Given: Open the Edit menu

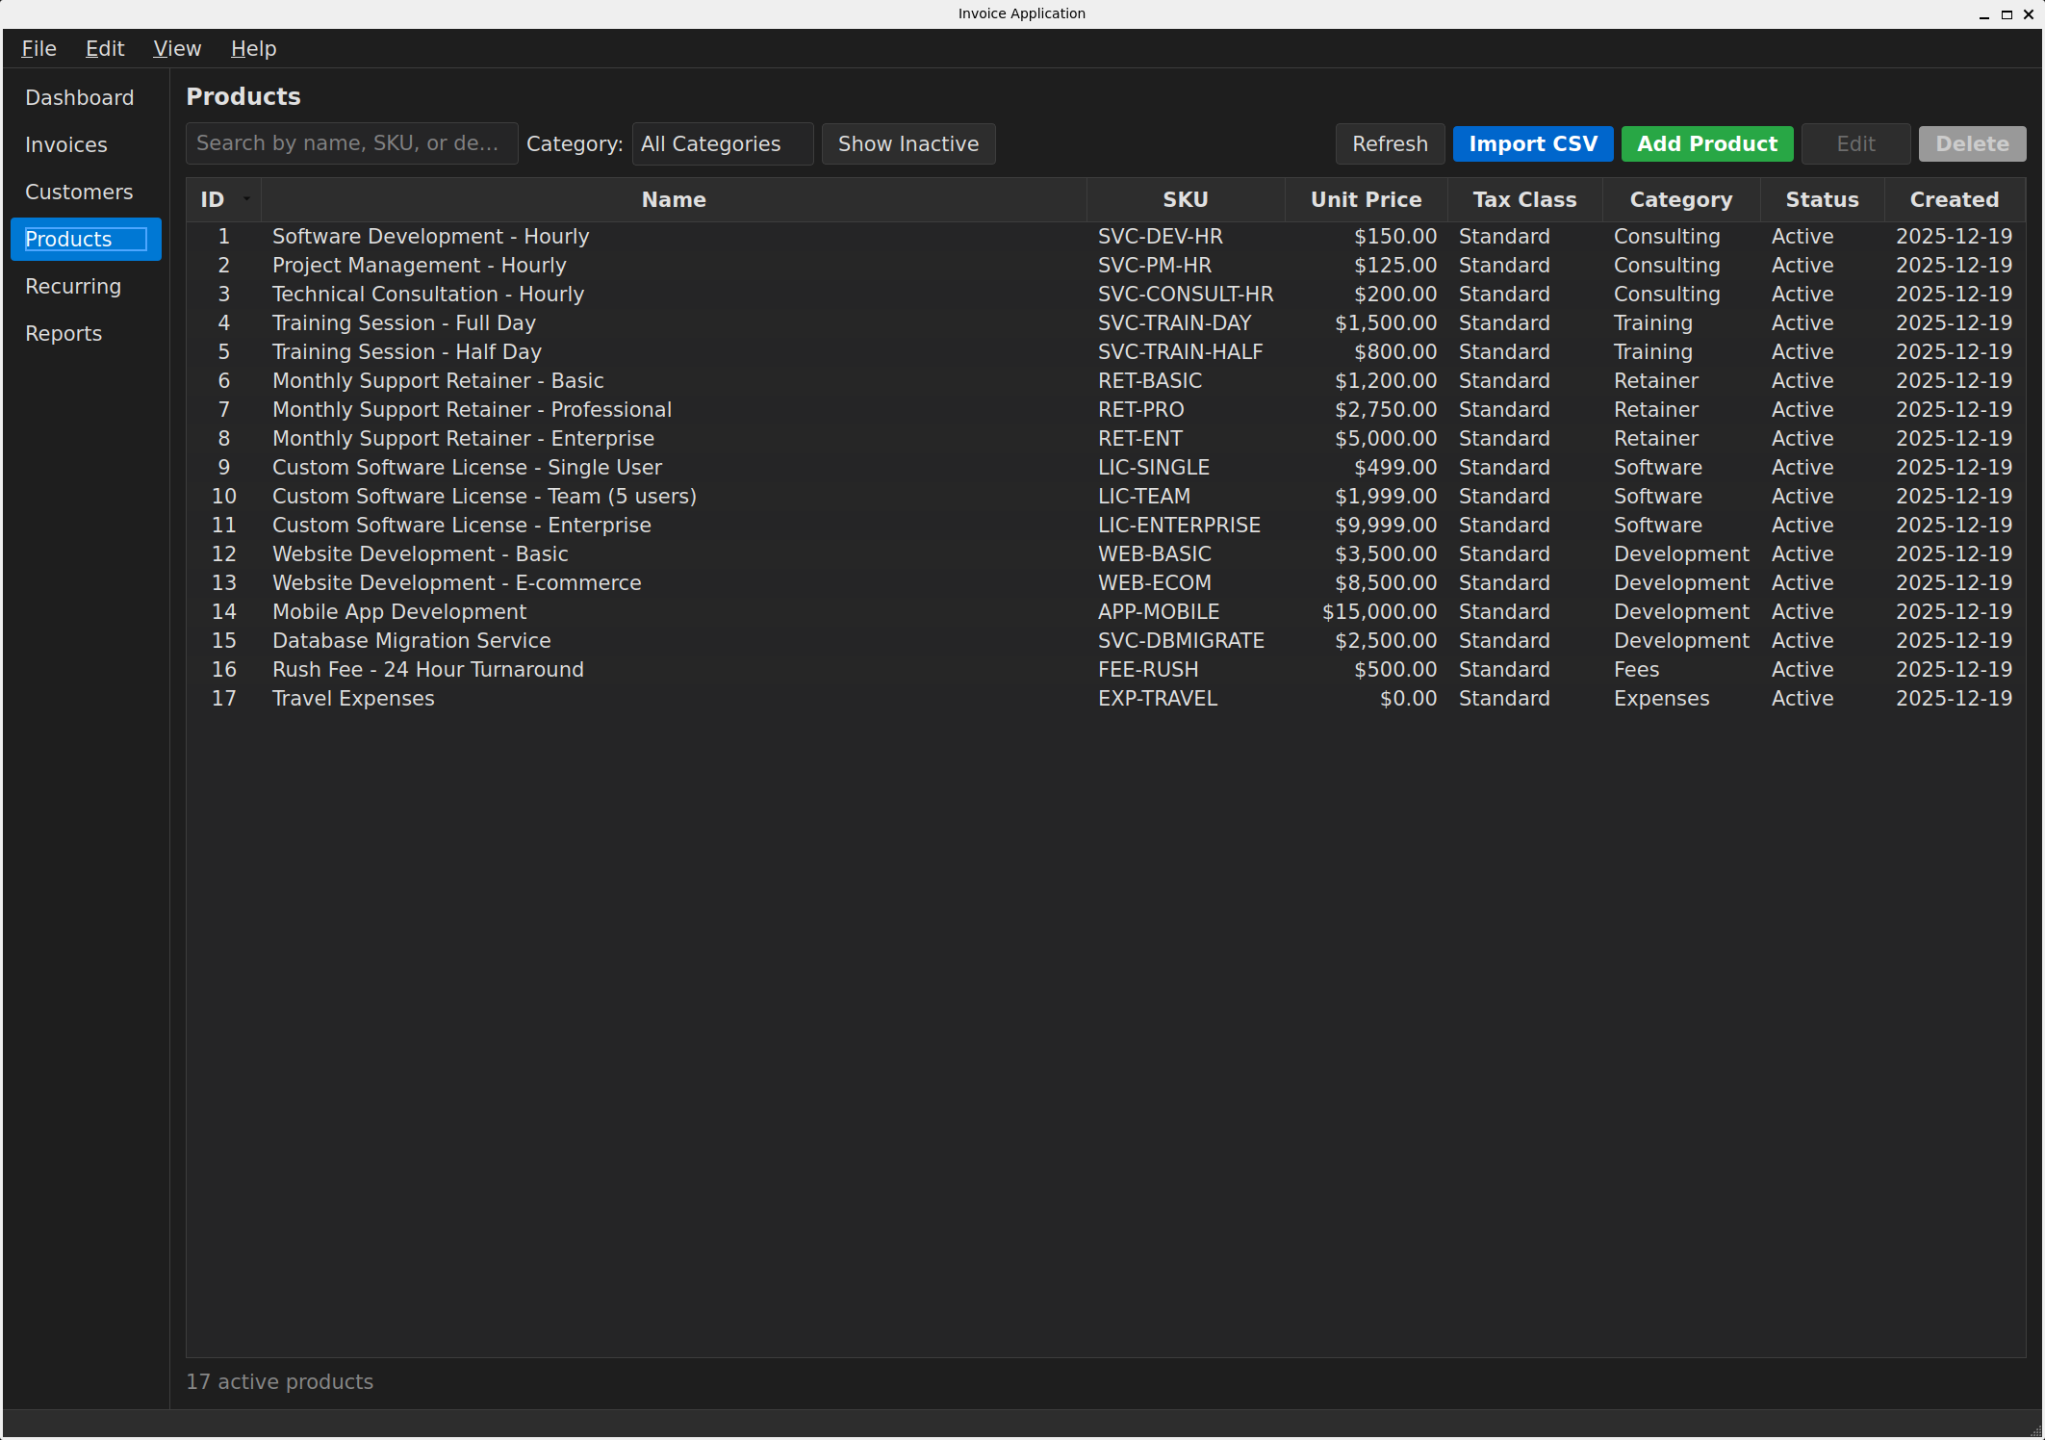Looking at the screenshot, I should pos(104,48).
